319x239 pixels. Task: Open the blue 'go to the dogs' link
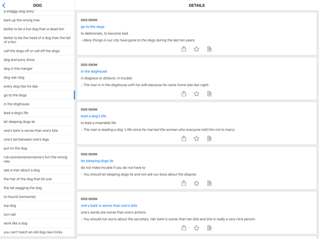(92, 27)
